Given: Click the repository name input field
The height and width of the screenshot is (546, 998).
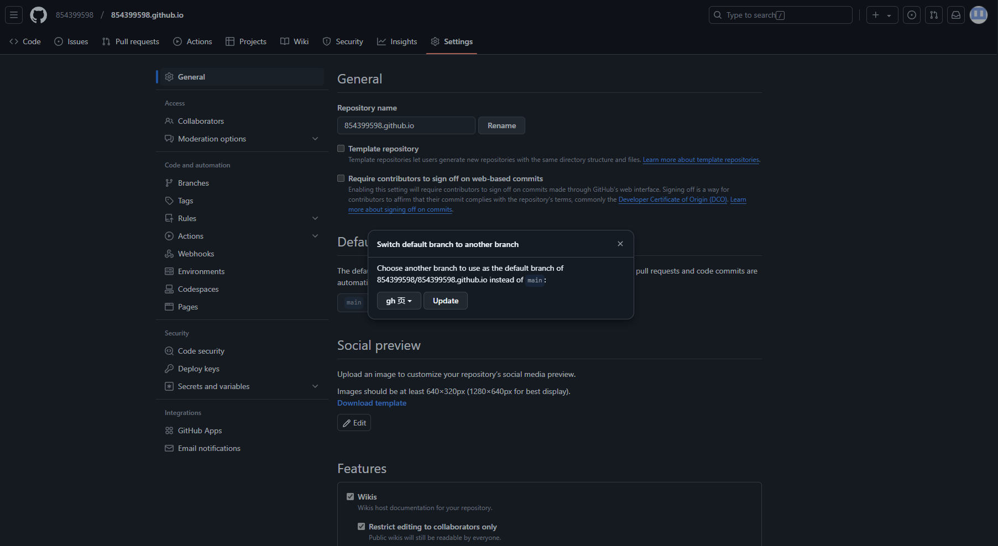Looking at the screenshot, I should click(406, 125).
